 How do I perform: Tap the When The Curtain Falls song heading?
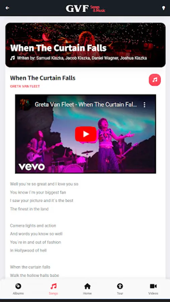tap(43, 78)
